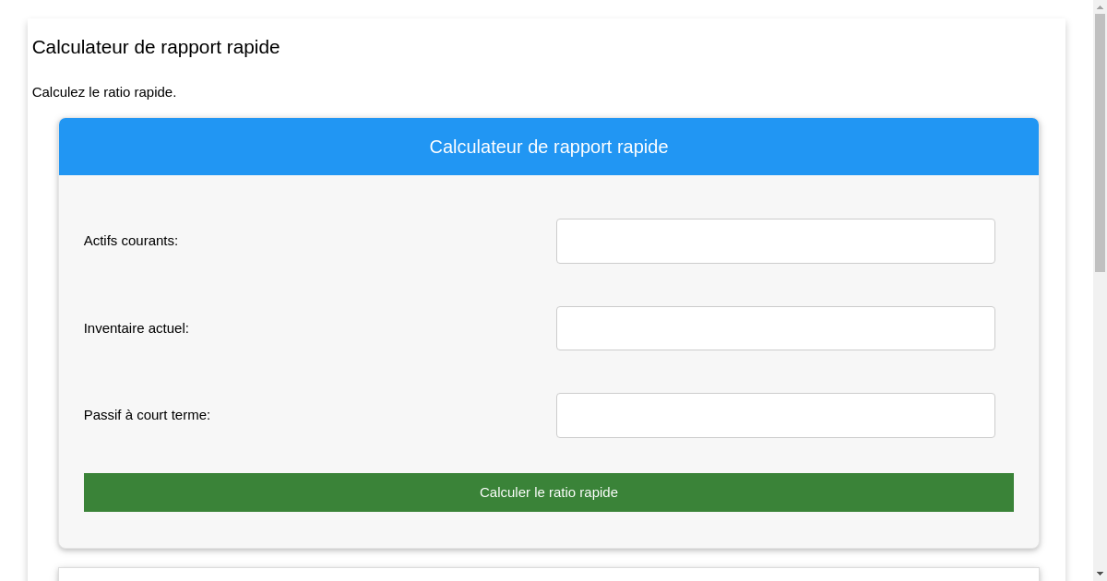Click the scrollbar up arrow
1107x581 pixels.
[1101, 7]
